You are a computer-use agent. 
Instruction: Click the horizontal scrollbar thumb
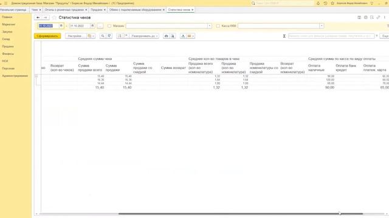click(x=241, y=214)
